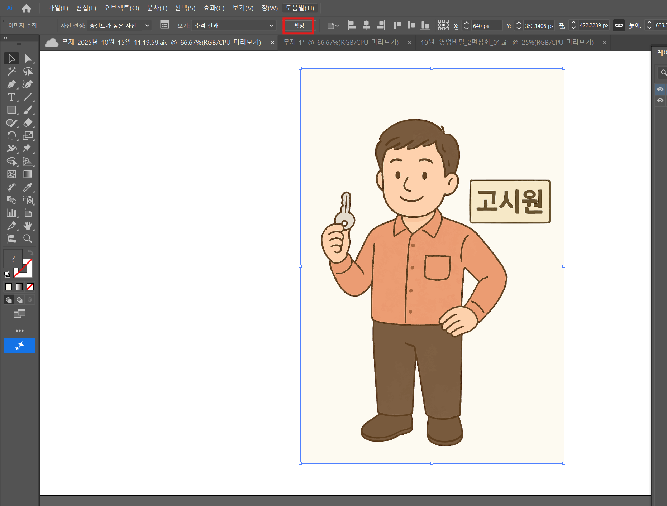Open the 효과(C) menu

[214, 8]
